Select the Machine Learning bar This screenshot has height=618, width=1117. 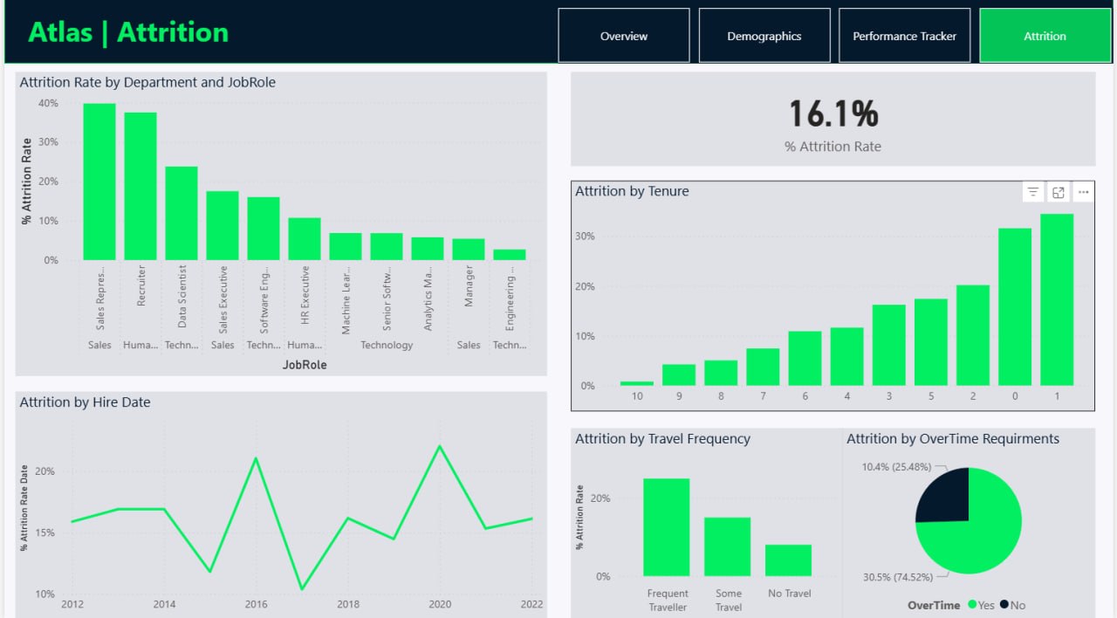click(346, 246)
